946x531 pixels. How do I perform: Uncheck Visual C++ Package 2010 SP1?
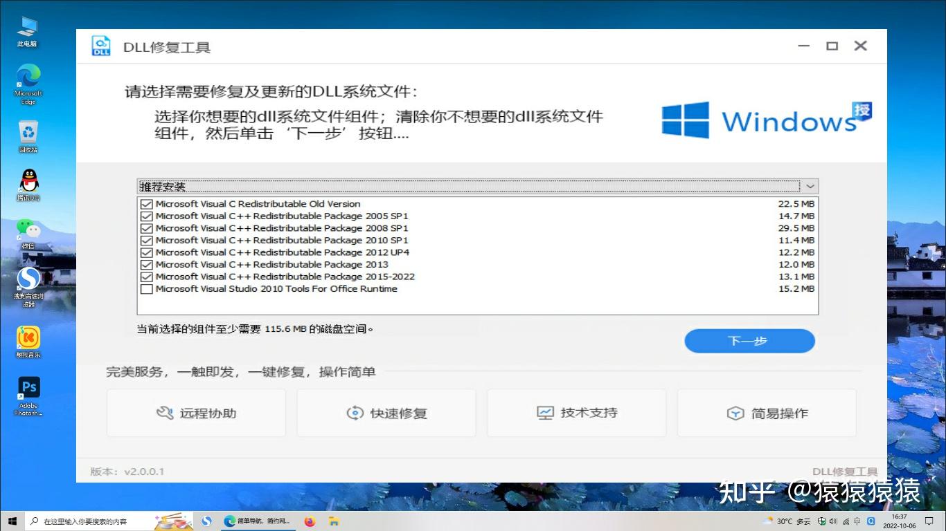pos(146,241)
